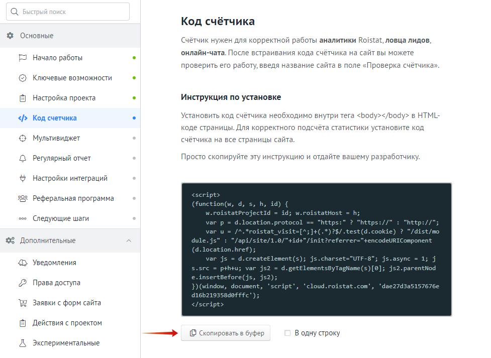Click the green status dot for Ключевые возможности
The height and width of the screenshot is (358, 491).
[134, 78]
